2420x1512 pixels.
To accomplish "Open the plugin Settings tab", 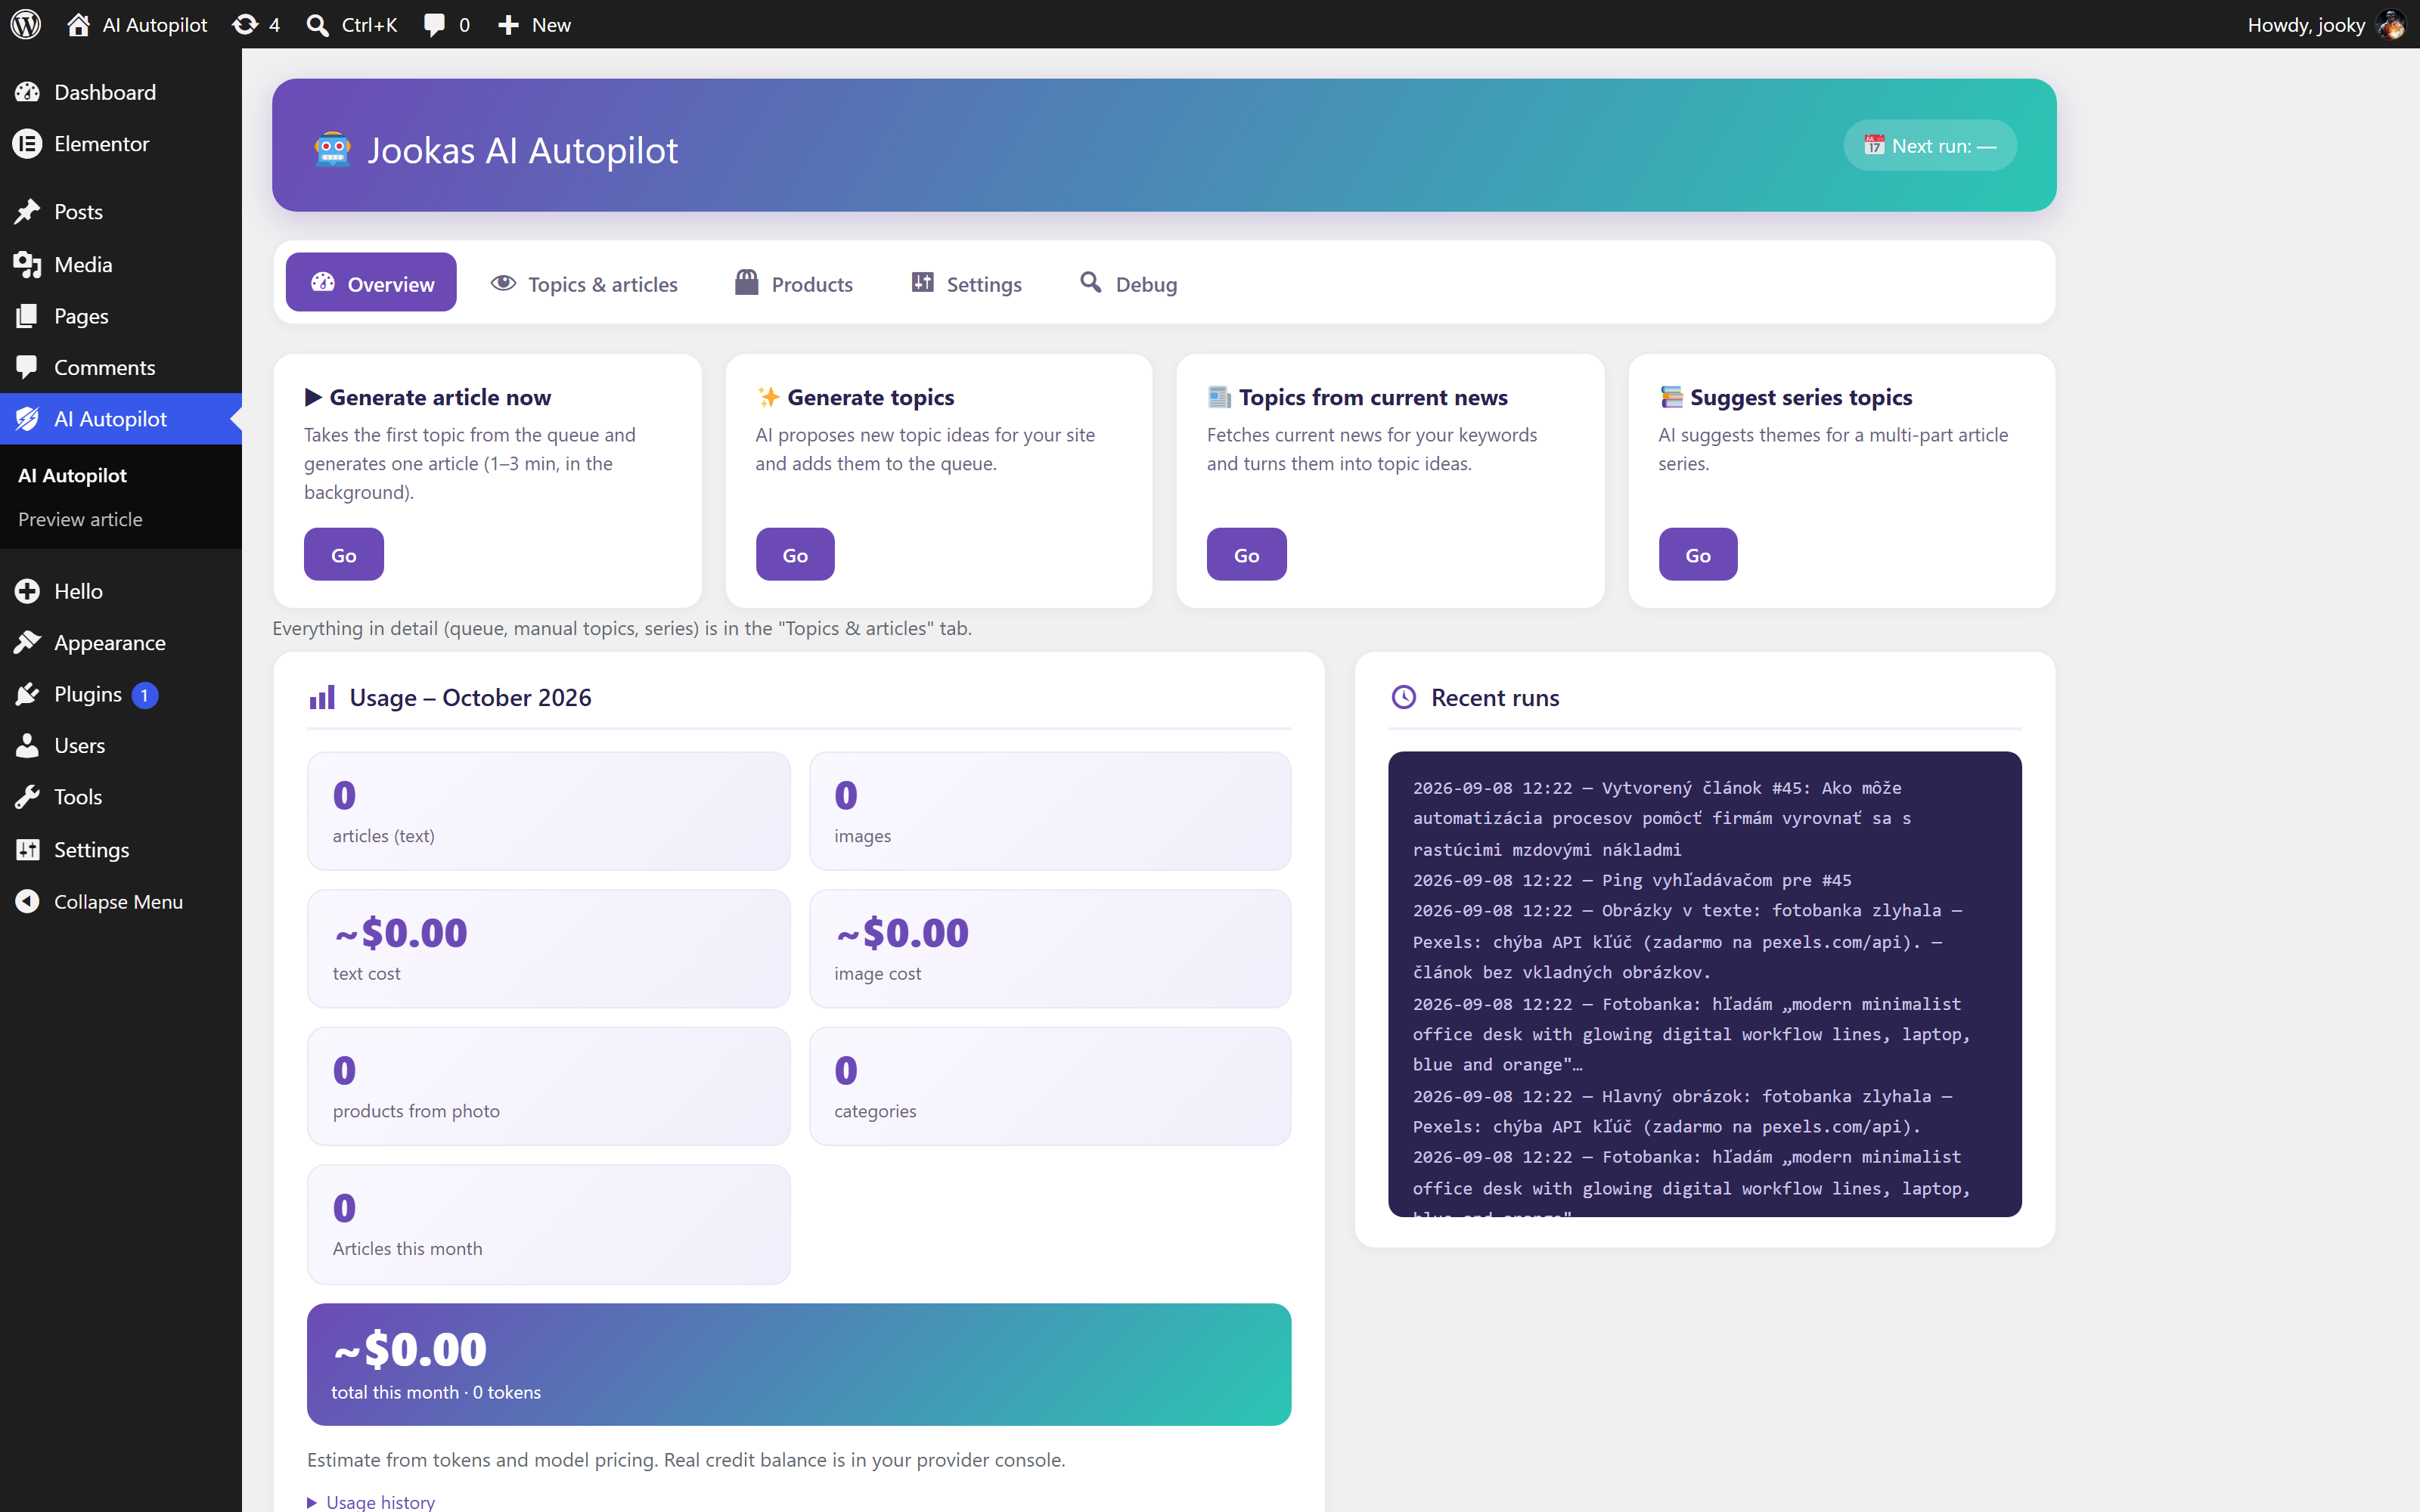I will point(966,284).
